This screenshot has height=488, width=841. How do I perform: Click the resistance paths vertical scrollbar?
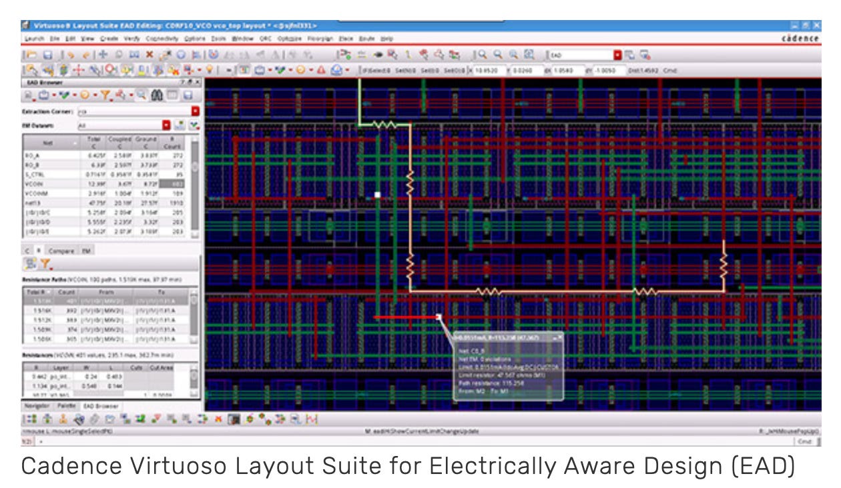click(x=195, y=317)
